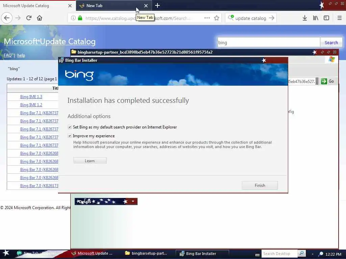Viewport: 346px width, 259px height.
Task: Toggle Set Bing as default search provider checkbox
Action: click(x=70, y=127)
